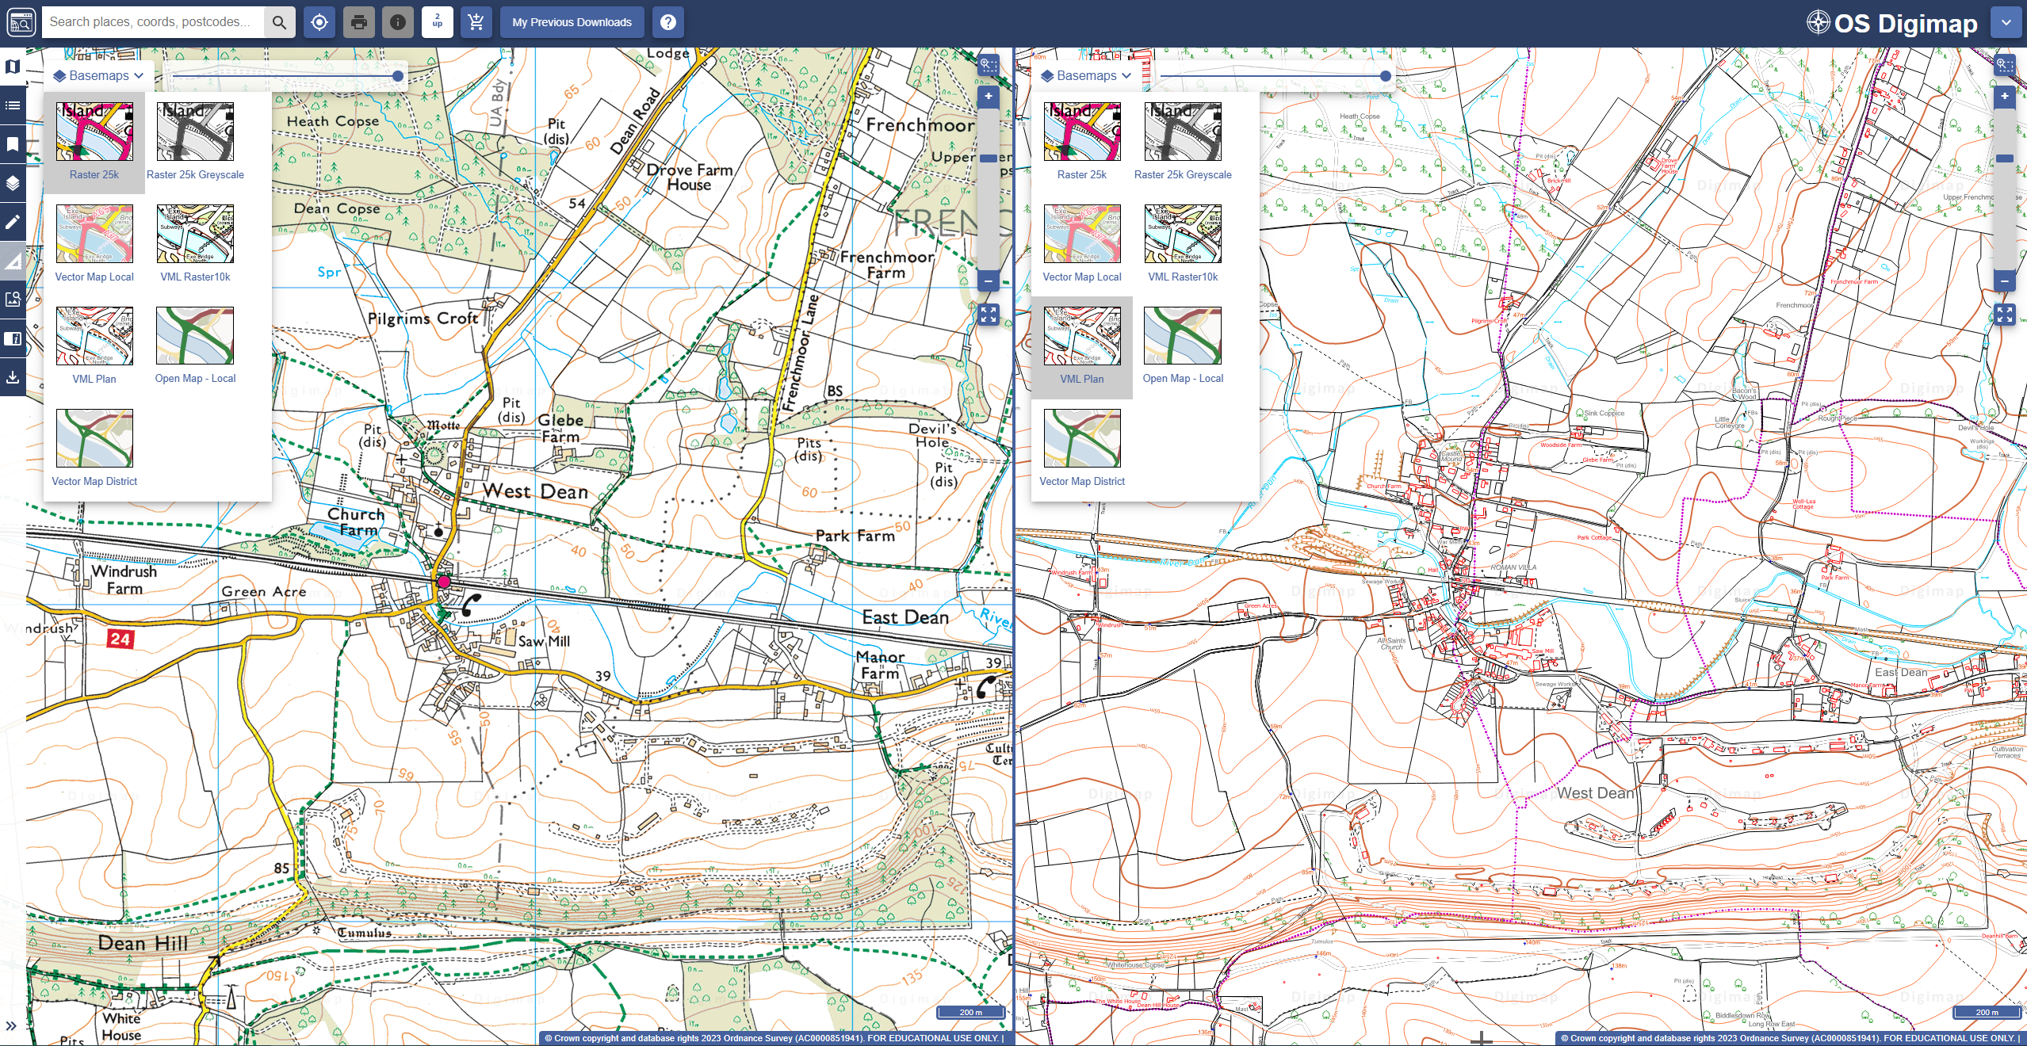This screenshot has width=2027, height=1046.
Task: Select Raster 25k basemap in left panel
Action: tap(94, 143)
